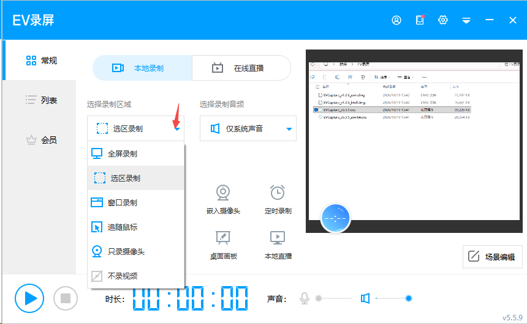This screenshot has height=324, width=527.
Task: Click the 场景编辑 button
Action: (493, 257)
